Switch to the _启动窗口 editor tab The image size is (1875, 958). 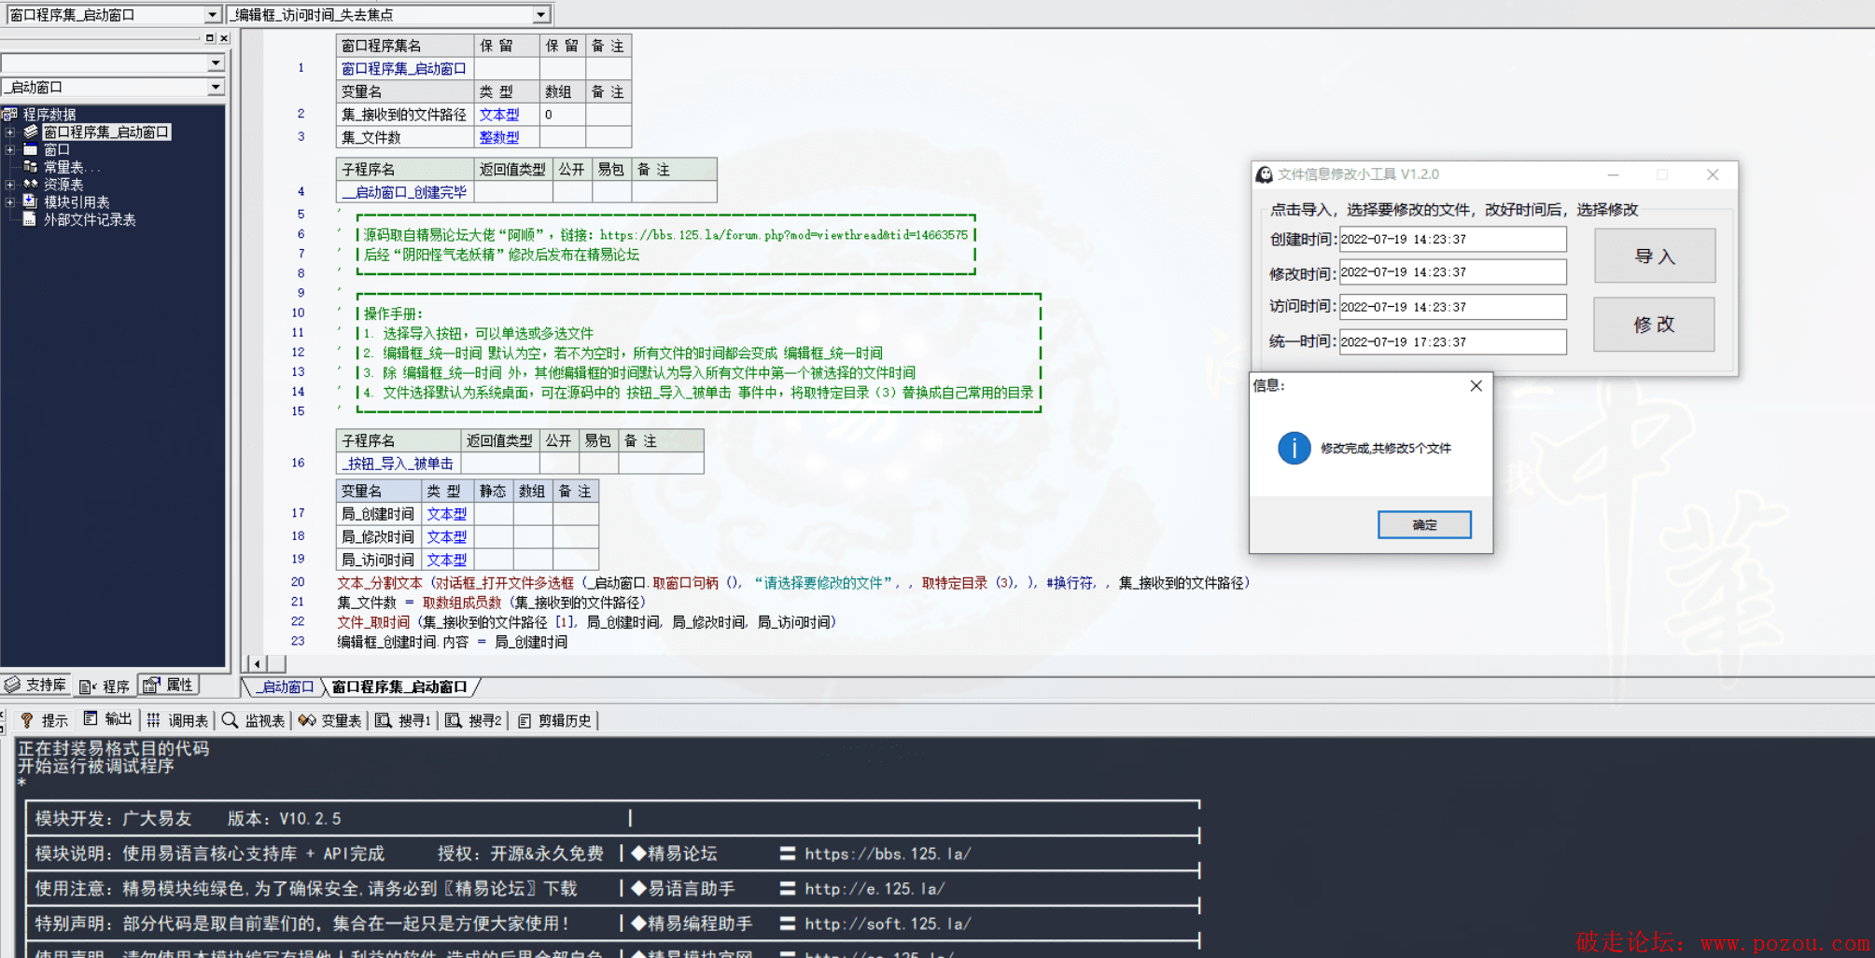pos(287,687)
